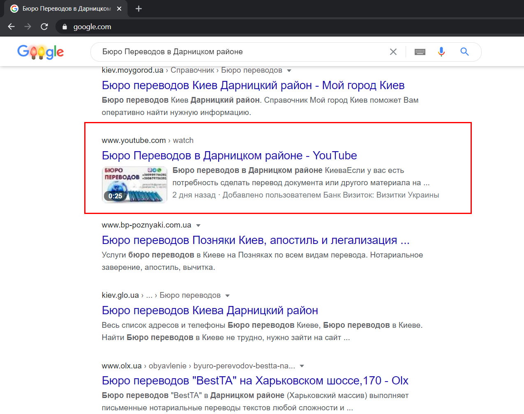Click the padlock site security icon
This screenshot has width=524, height=414.
65,27
